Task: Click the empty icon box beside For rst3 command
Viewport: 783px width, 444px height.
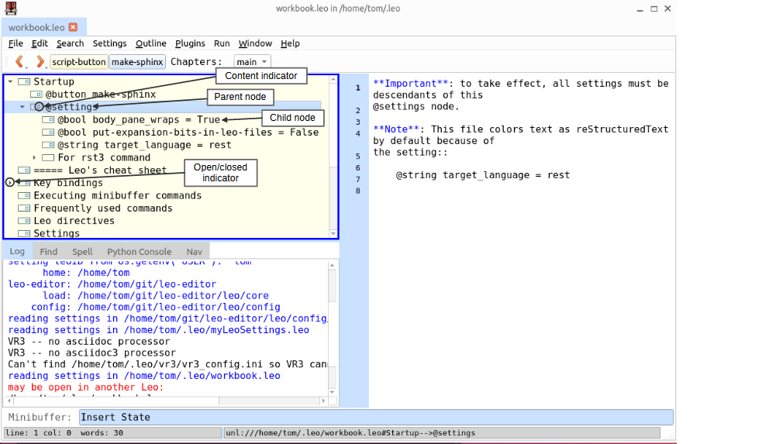Action: 48,157
